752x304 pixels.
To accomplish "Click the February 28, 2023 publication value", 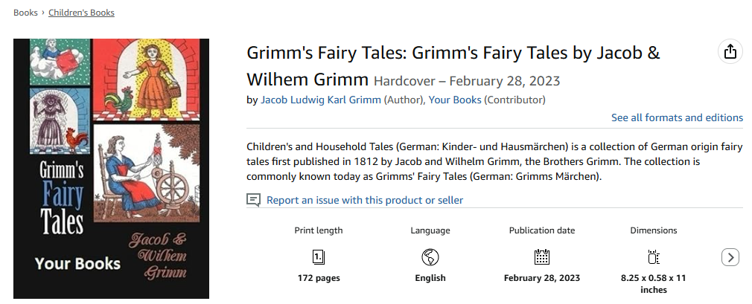I will 542,278.
